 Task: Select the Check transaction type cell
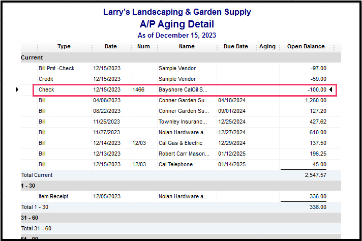[46, 89]
